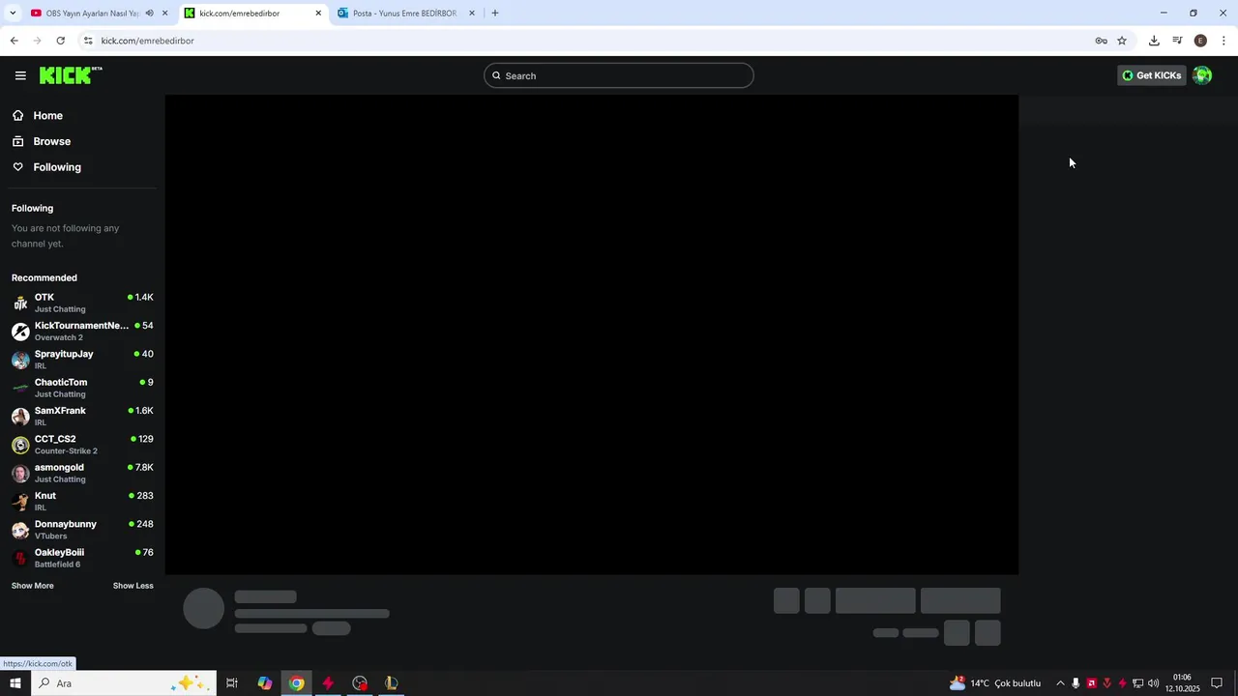The image size is (1238, 696).
Task: Open password manager key icon
Action: tap(1101, 41)
